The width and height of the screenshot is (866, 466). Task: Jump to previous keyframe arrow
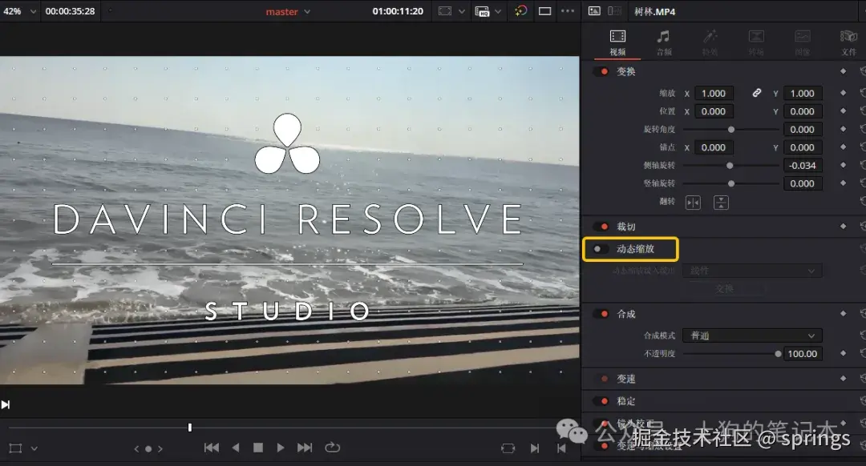[x=137, y=449]
